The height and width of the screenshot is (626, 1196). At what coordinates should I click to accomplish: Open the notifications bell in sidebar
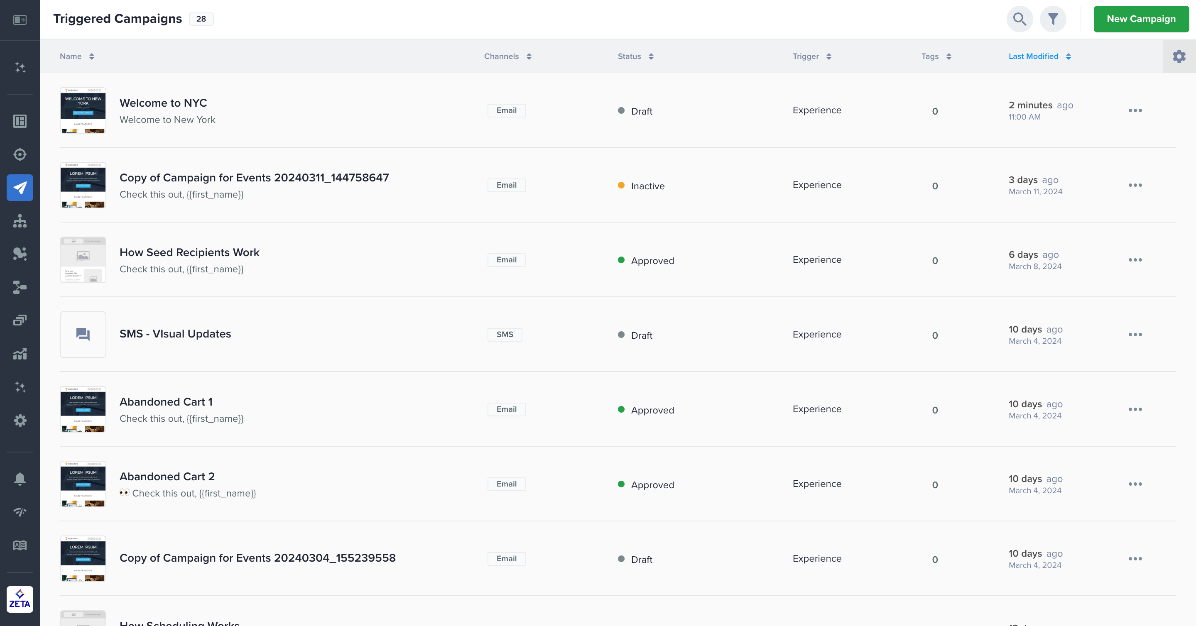(20, 479)
